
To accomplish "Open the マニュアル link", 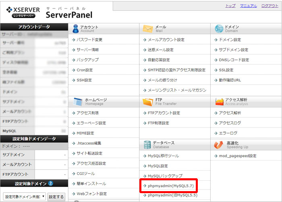I will coord(249,6).
